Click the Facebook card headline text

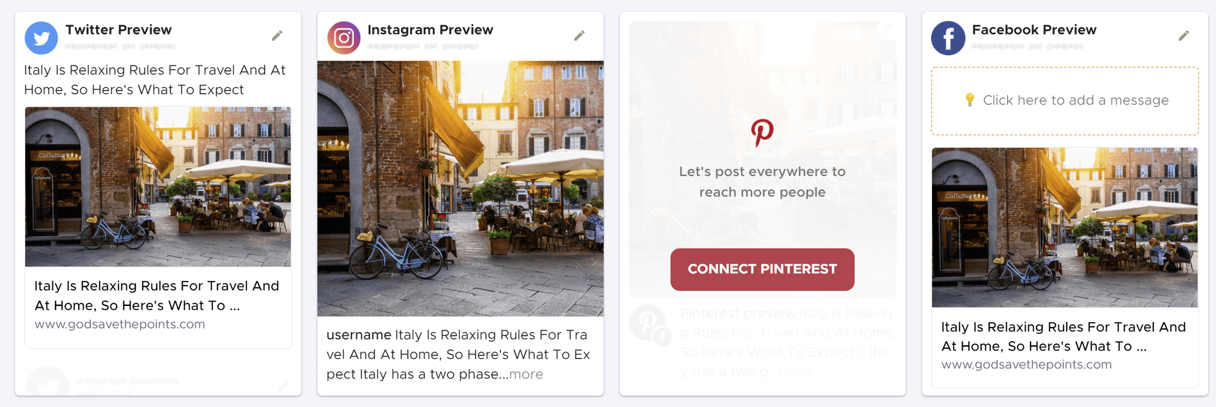[x=1063, y=336]
